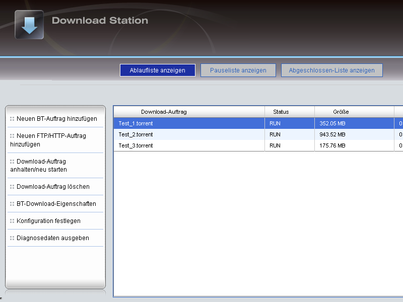Select the Test_2.torrent row
This screenshot has height=302, width=403.
258,134
